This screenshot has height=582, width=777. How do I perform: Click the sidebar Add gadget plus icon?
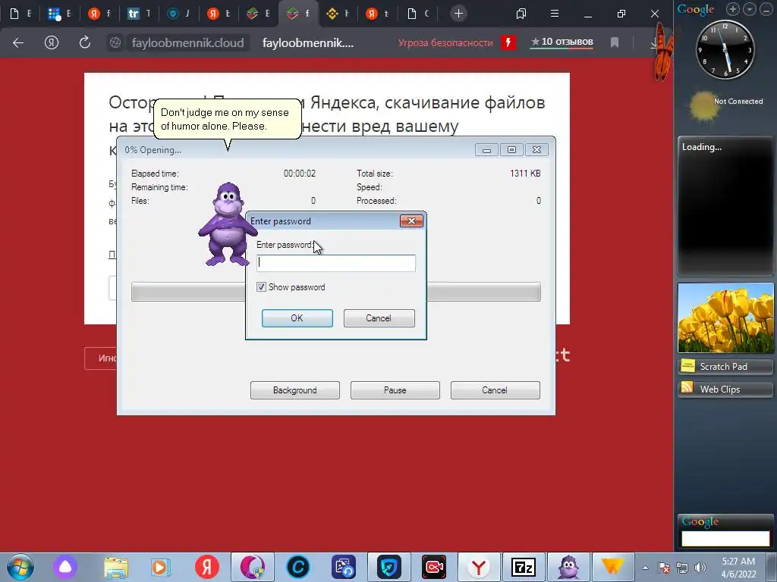click(x=732, y=9)
